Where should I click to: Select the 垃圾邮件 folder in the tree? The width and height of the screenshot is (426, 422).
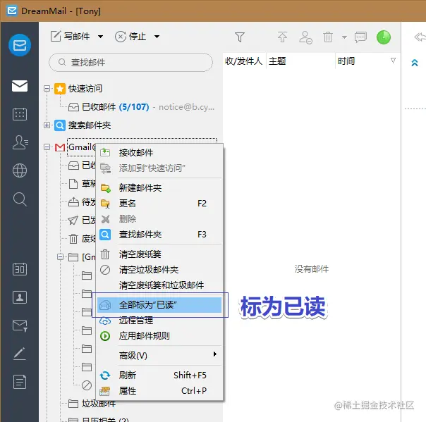click(x=98, y=404)
